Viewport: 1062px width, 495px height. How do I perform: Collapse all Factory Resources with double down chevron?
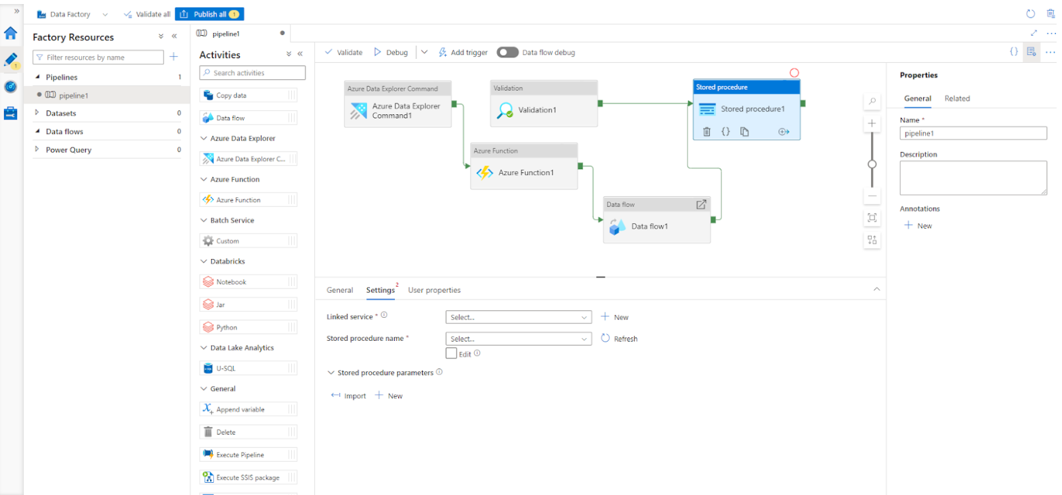coord(161,37)
